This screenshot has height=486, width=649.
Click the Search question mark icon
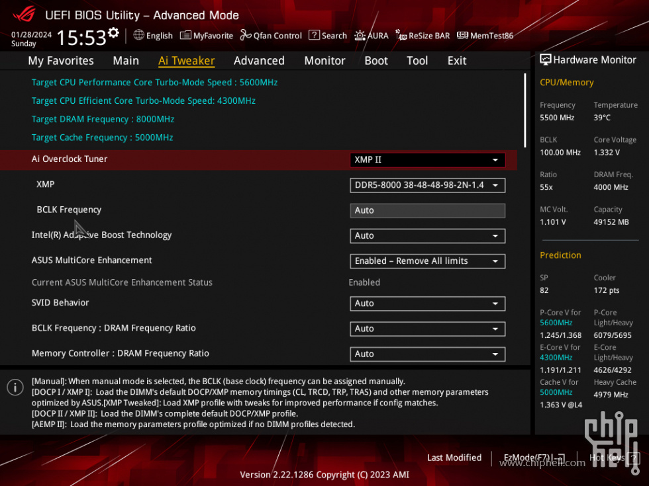(314, 35)
